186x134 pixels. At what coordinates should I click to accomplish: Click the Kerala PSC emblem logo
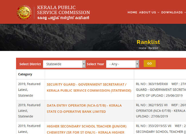coord(24,13)
